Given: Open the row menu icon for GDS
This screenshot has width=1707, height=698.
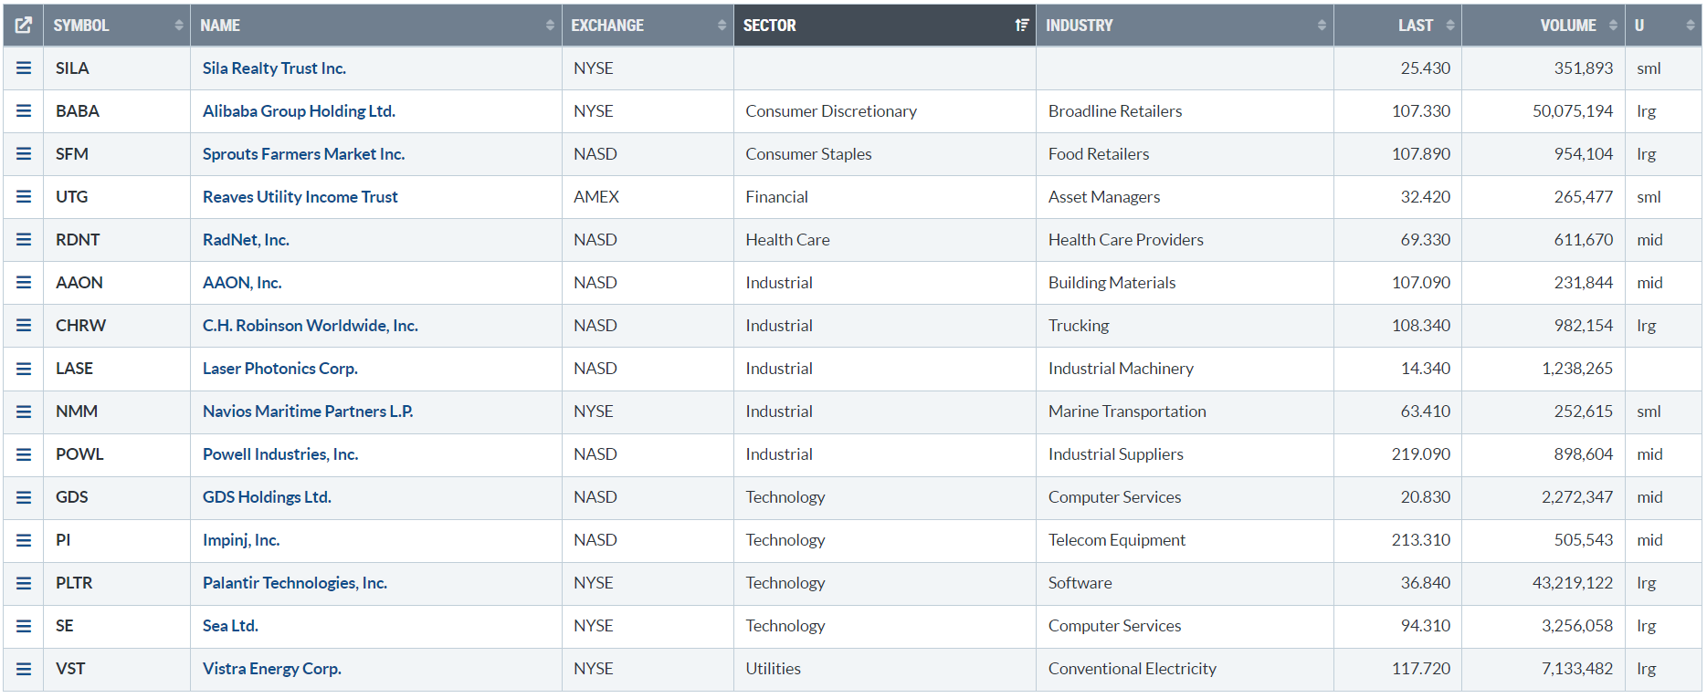Looking at the screenshot, I should [24, 497].
